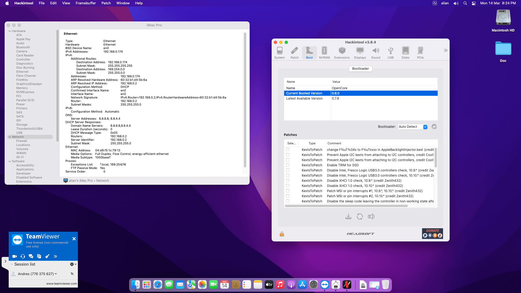Open the System tab in Hackintool
This screenshot has height=293, width=521.
coord(279,53)
